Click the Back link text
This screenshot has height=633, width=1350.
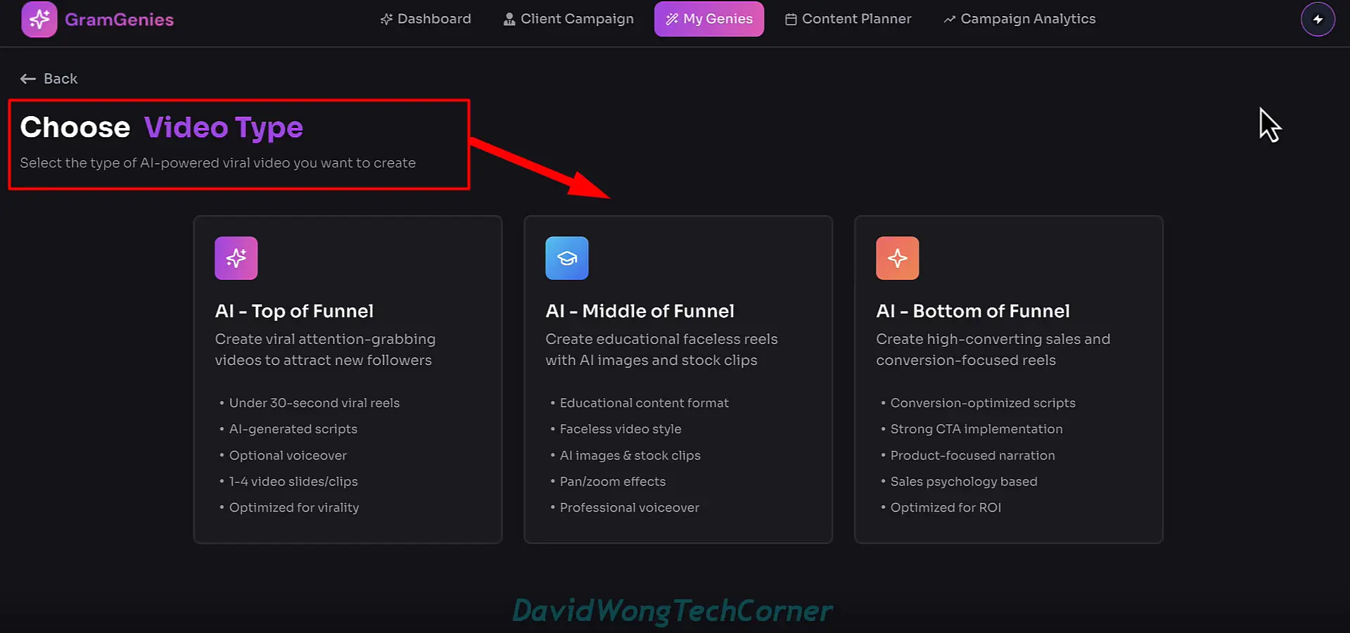[x=61, y=79]
